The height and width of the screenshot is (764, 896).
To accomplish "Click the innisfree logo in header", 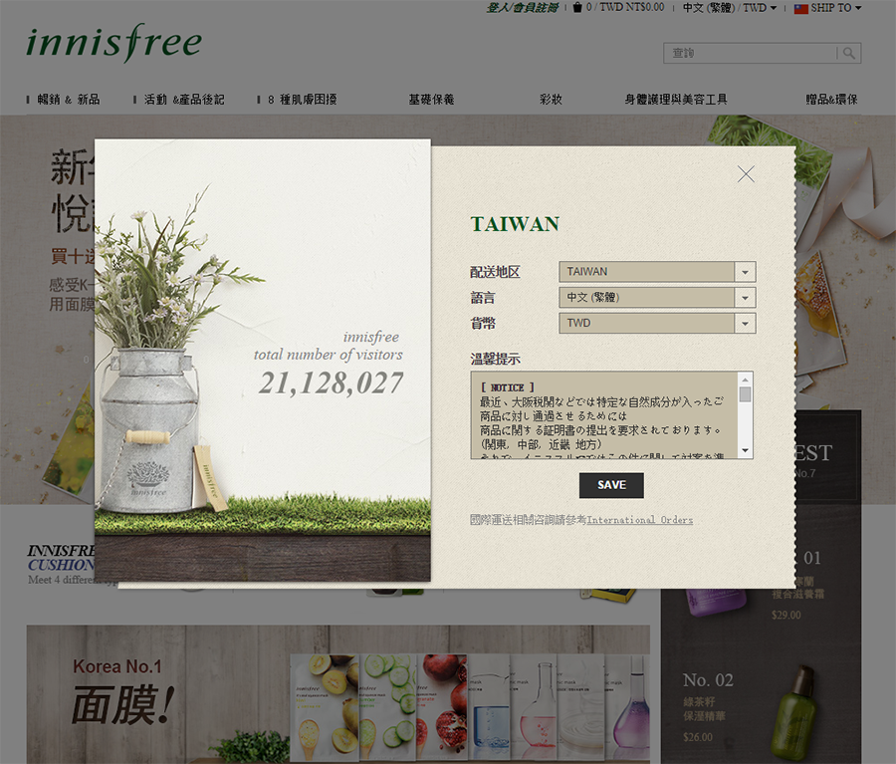I will coord(114,43).
